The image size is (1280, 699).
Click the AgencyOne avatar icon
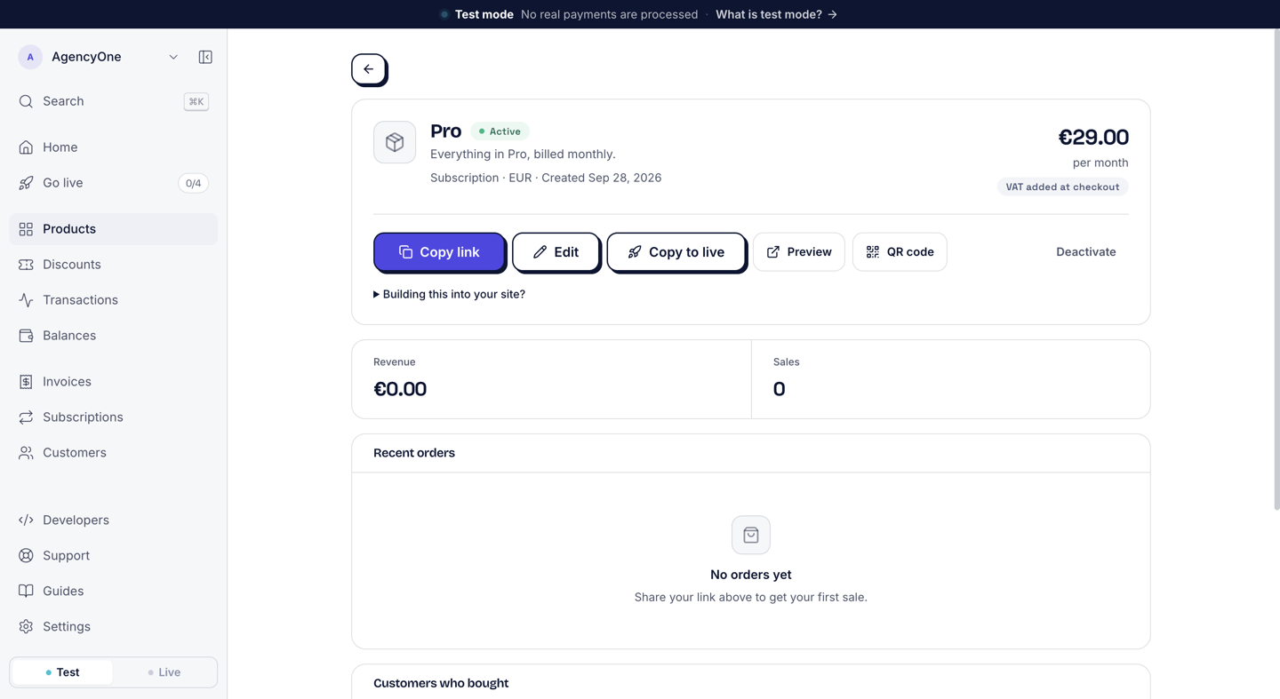(x=30, y=57)
